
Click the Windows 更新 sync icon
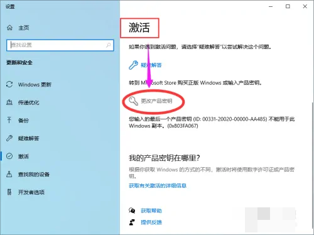[9, 84]
